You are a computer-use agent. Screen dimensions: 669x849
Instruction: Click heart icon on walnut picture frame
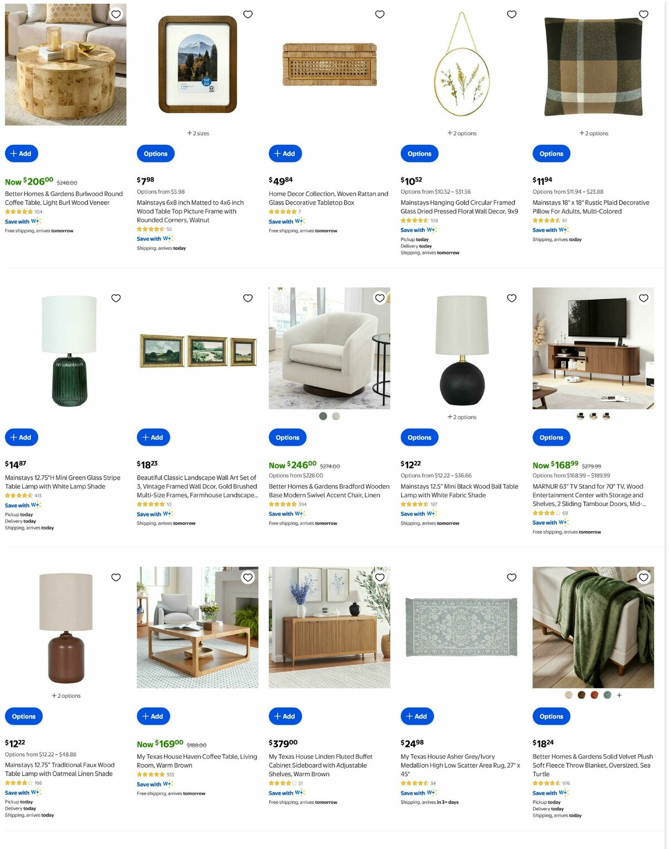tap(248, 15)
